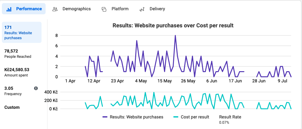
Task: Click the Delivery graph icon
Action: point(142,9)
